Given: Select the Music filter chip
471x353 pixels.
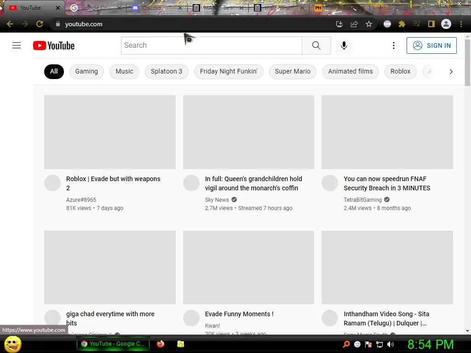Looking at the screenshot, I should point(124,71).
